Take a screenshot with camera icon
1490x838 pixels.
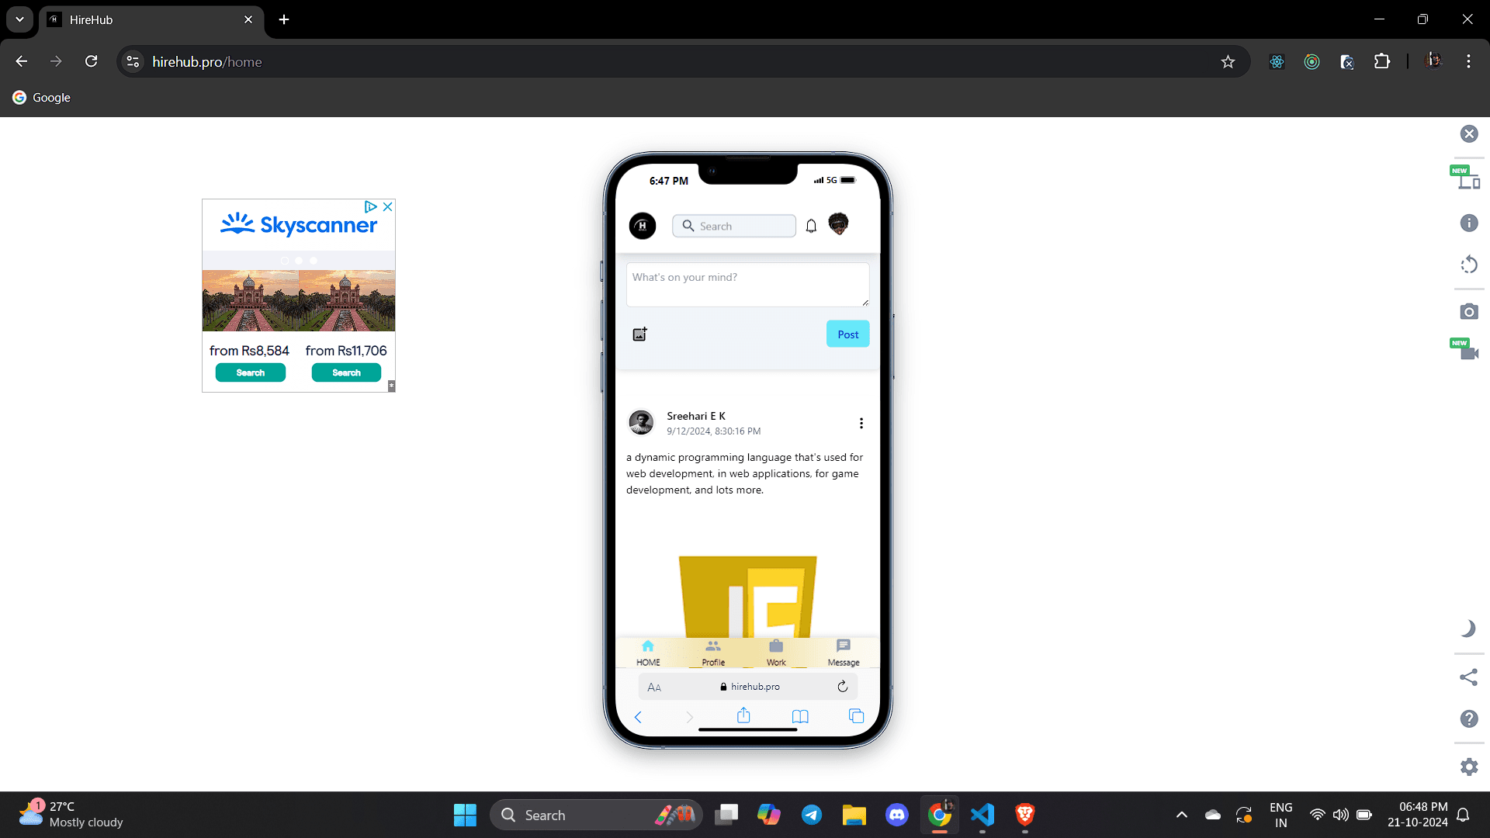click(1469, 312)
